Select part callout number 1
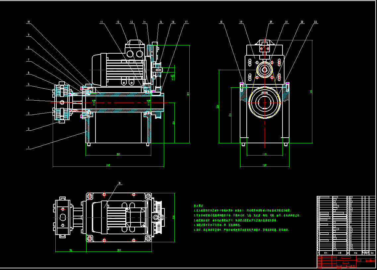 [29, 147]
